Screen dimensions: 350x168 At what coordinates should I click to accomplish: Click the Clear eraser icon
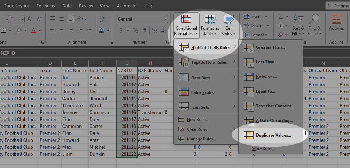pyautogui.click(x=281, y=35)
